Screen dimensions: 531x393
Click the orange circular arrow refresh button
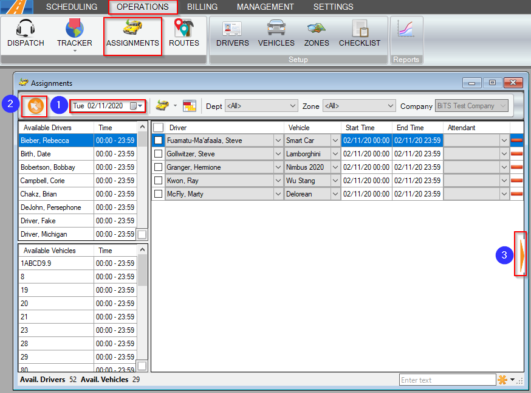34,105
